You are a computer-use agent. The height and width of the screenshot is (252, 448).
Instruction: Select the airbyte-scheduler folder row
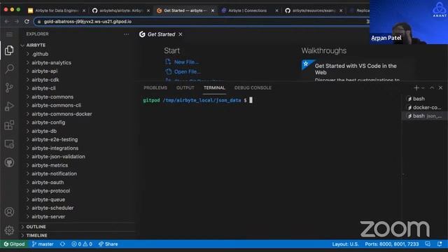(77, 208)
